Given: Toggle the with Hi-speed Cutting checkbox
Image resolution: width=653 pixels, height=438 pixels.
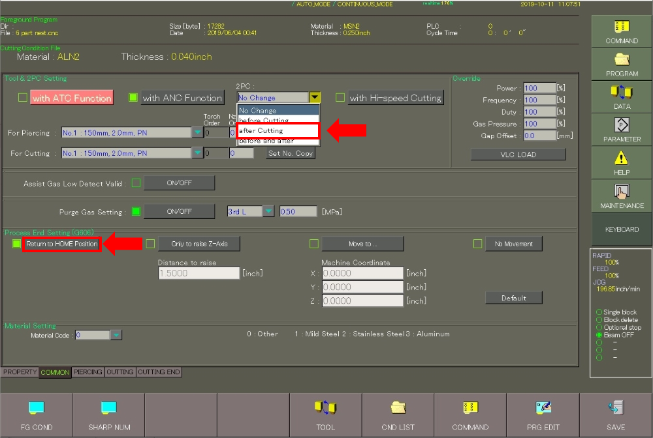Looking at the screenshot, I should click(340, 98).
